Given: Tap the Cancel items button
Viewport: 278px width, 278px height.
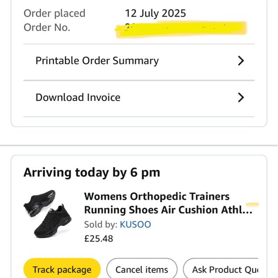Looking at the screenshot, I should 142,269.
